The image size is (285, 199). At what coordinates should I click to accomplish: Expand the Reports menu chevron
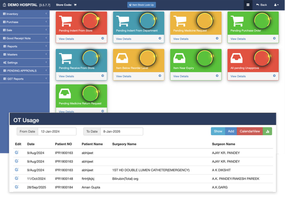coord(46,46)
